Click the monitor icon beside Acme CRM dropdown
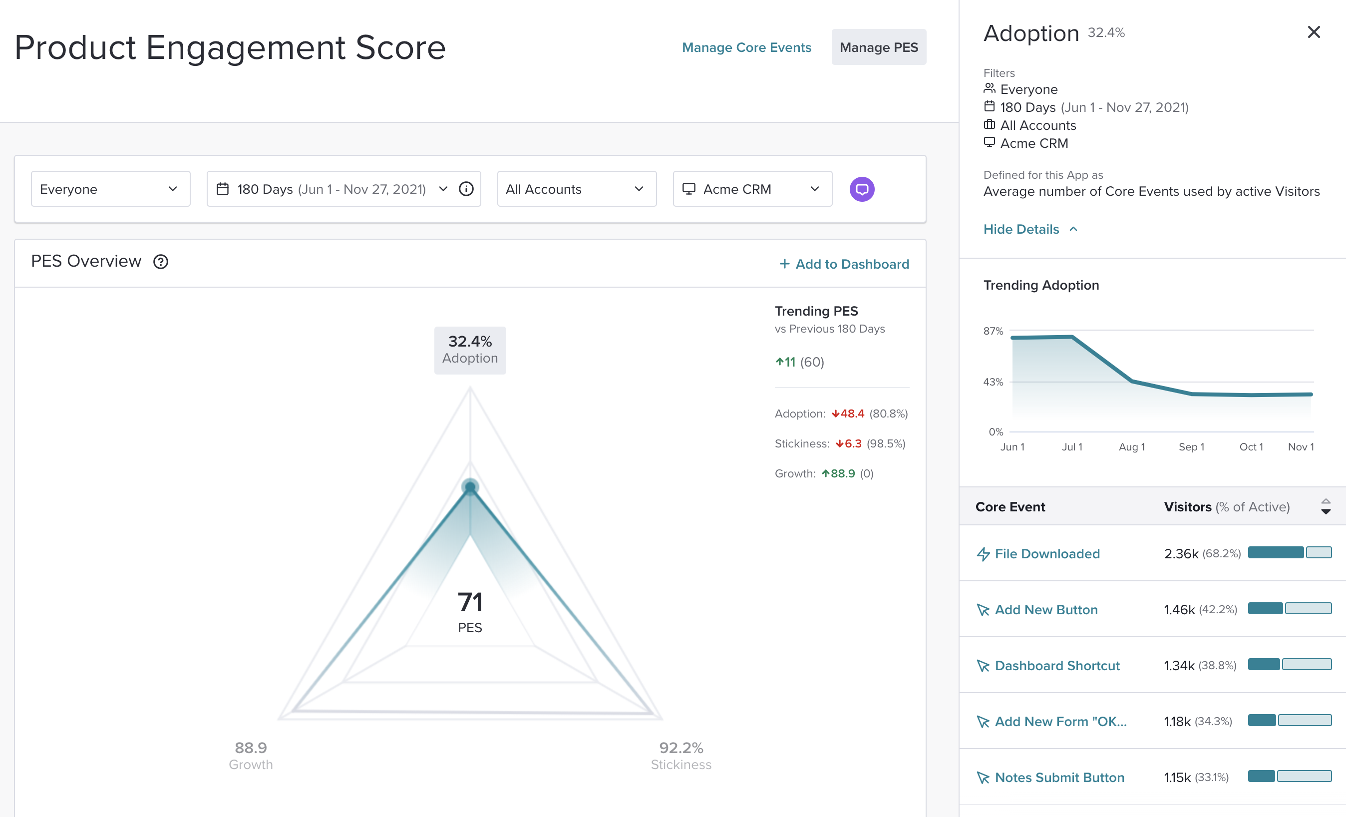Screen dimensions: 1346x817 click(689, 189)
